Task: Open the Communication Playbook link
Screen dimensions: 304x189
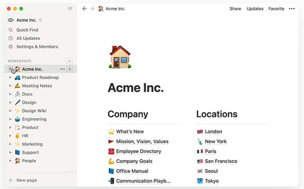Action: (143, 181)
